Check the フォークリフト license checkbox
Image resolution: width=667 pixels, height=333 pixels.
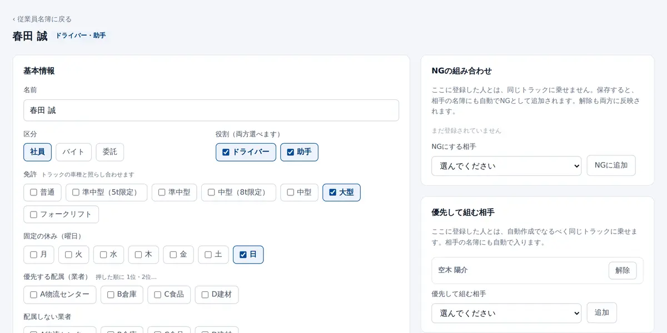click(61, 214)
